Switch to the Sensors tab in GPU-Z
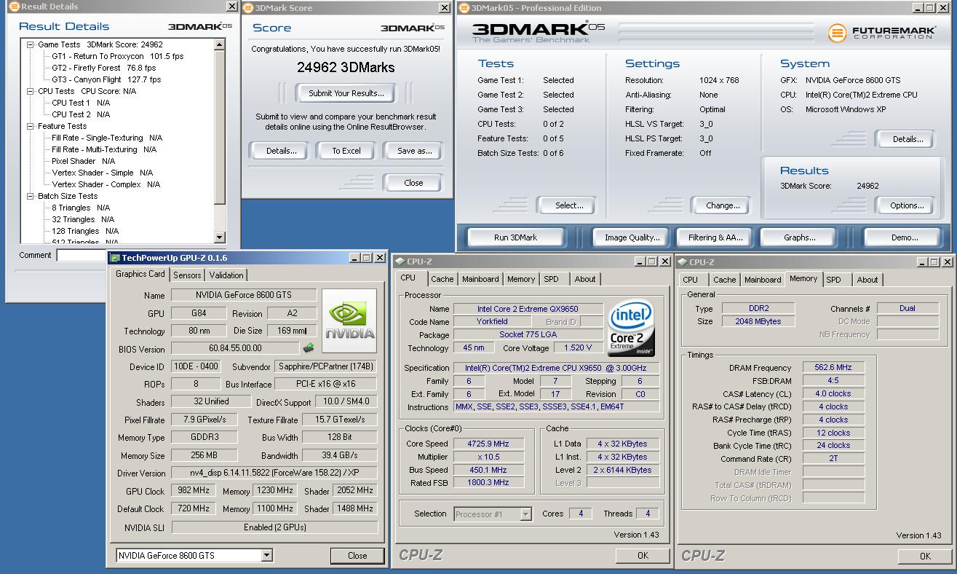The width and height of the screenshot is (957, 574). pyautogui.click(x=187, y=275)
